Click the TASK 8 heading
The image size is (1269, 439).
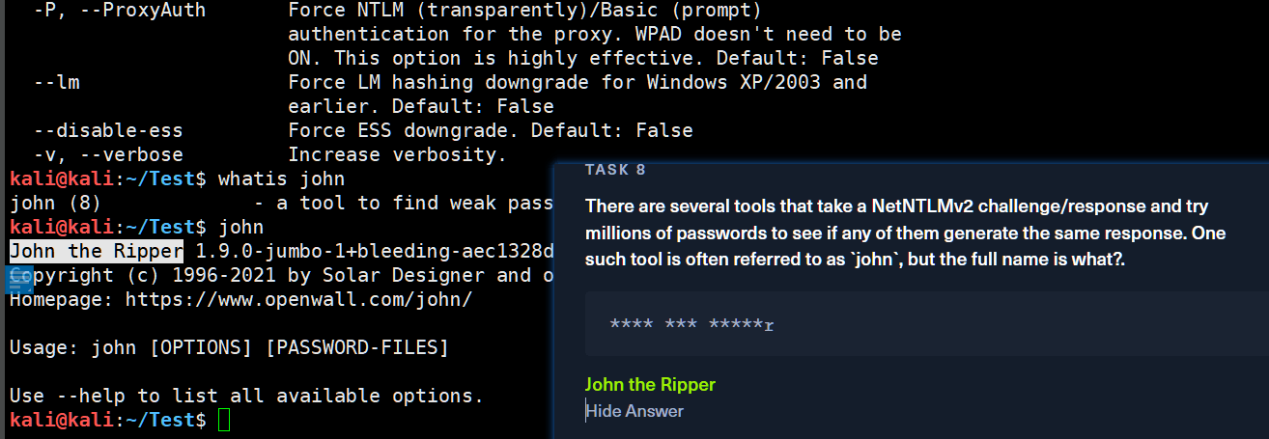click(x=615, y=170)
